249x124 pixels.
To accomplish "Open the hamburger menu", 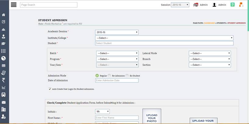I will pos(13,5).
